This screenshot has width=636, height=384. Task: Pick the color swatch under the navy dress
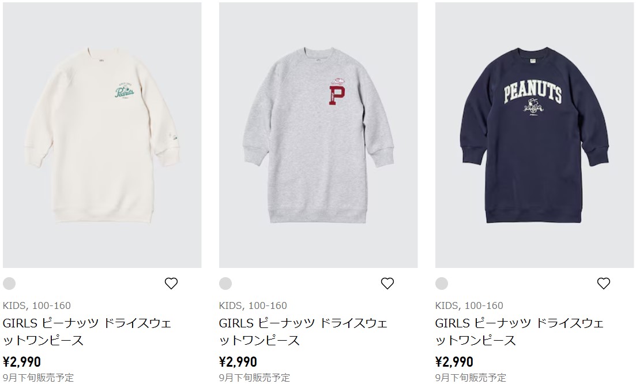tap(442, 284)
